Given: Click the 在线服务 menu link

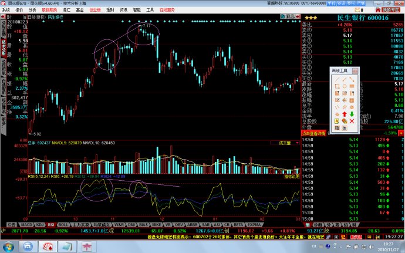Looking at the screenshot, I should click(167, 10).
